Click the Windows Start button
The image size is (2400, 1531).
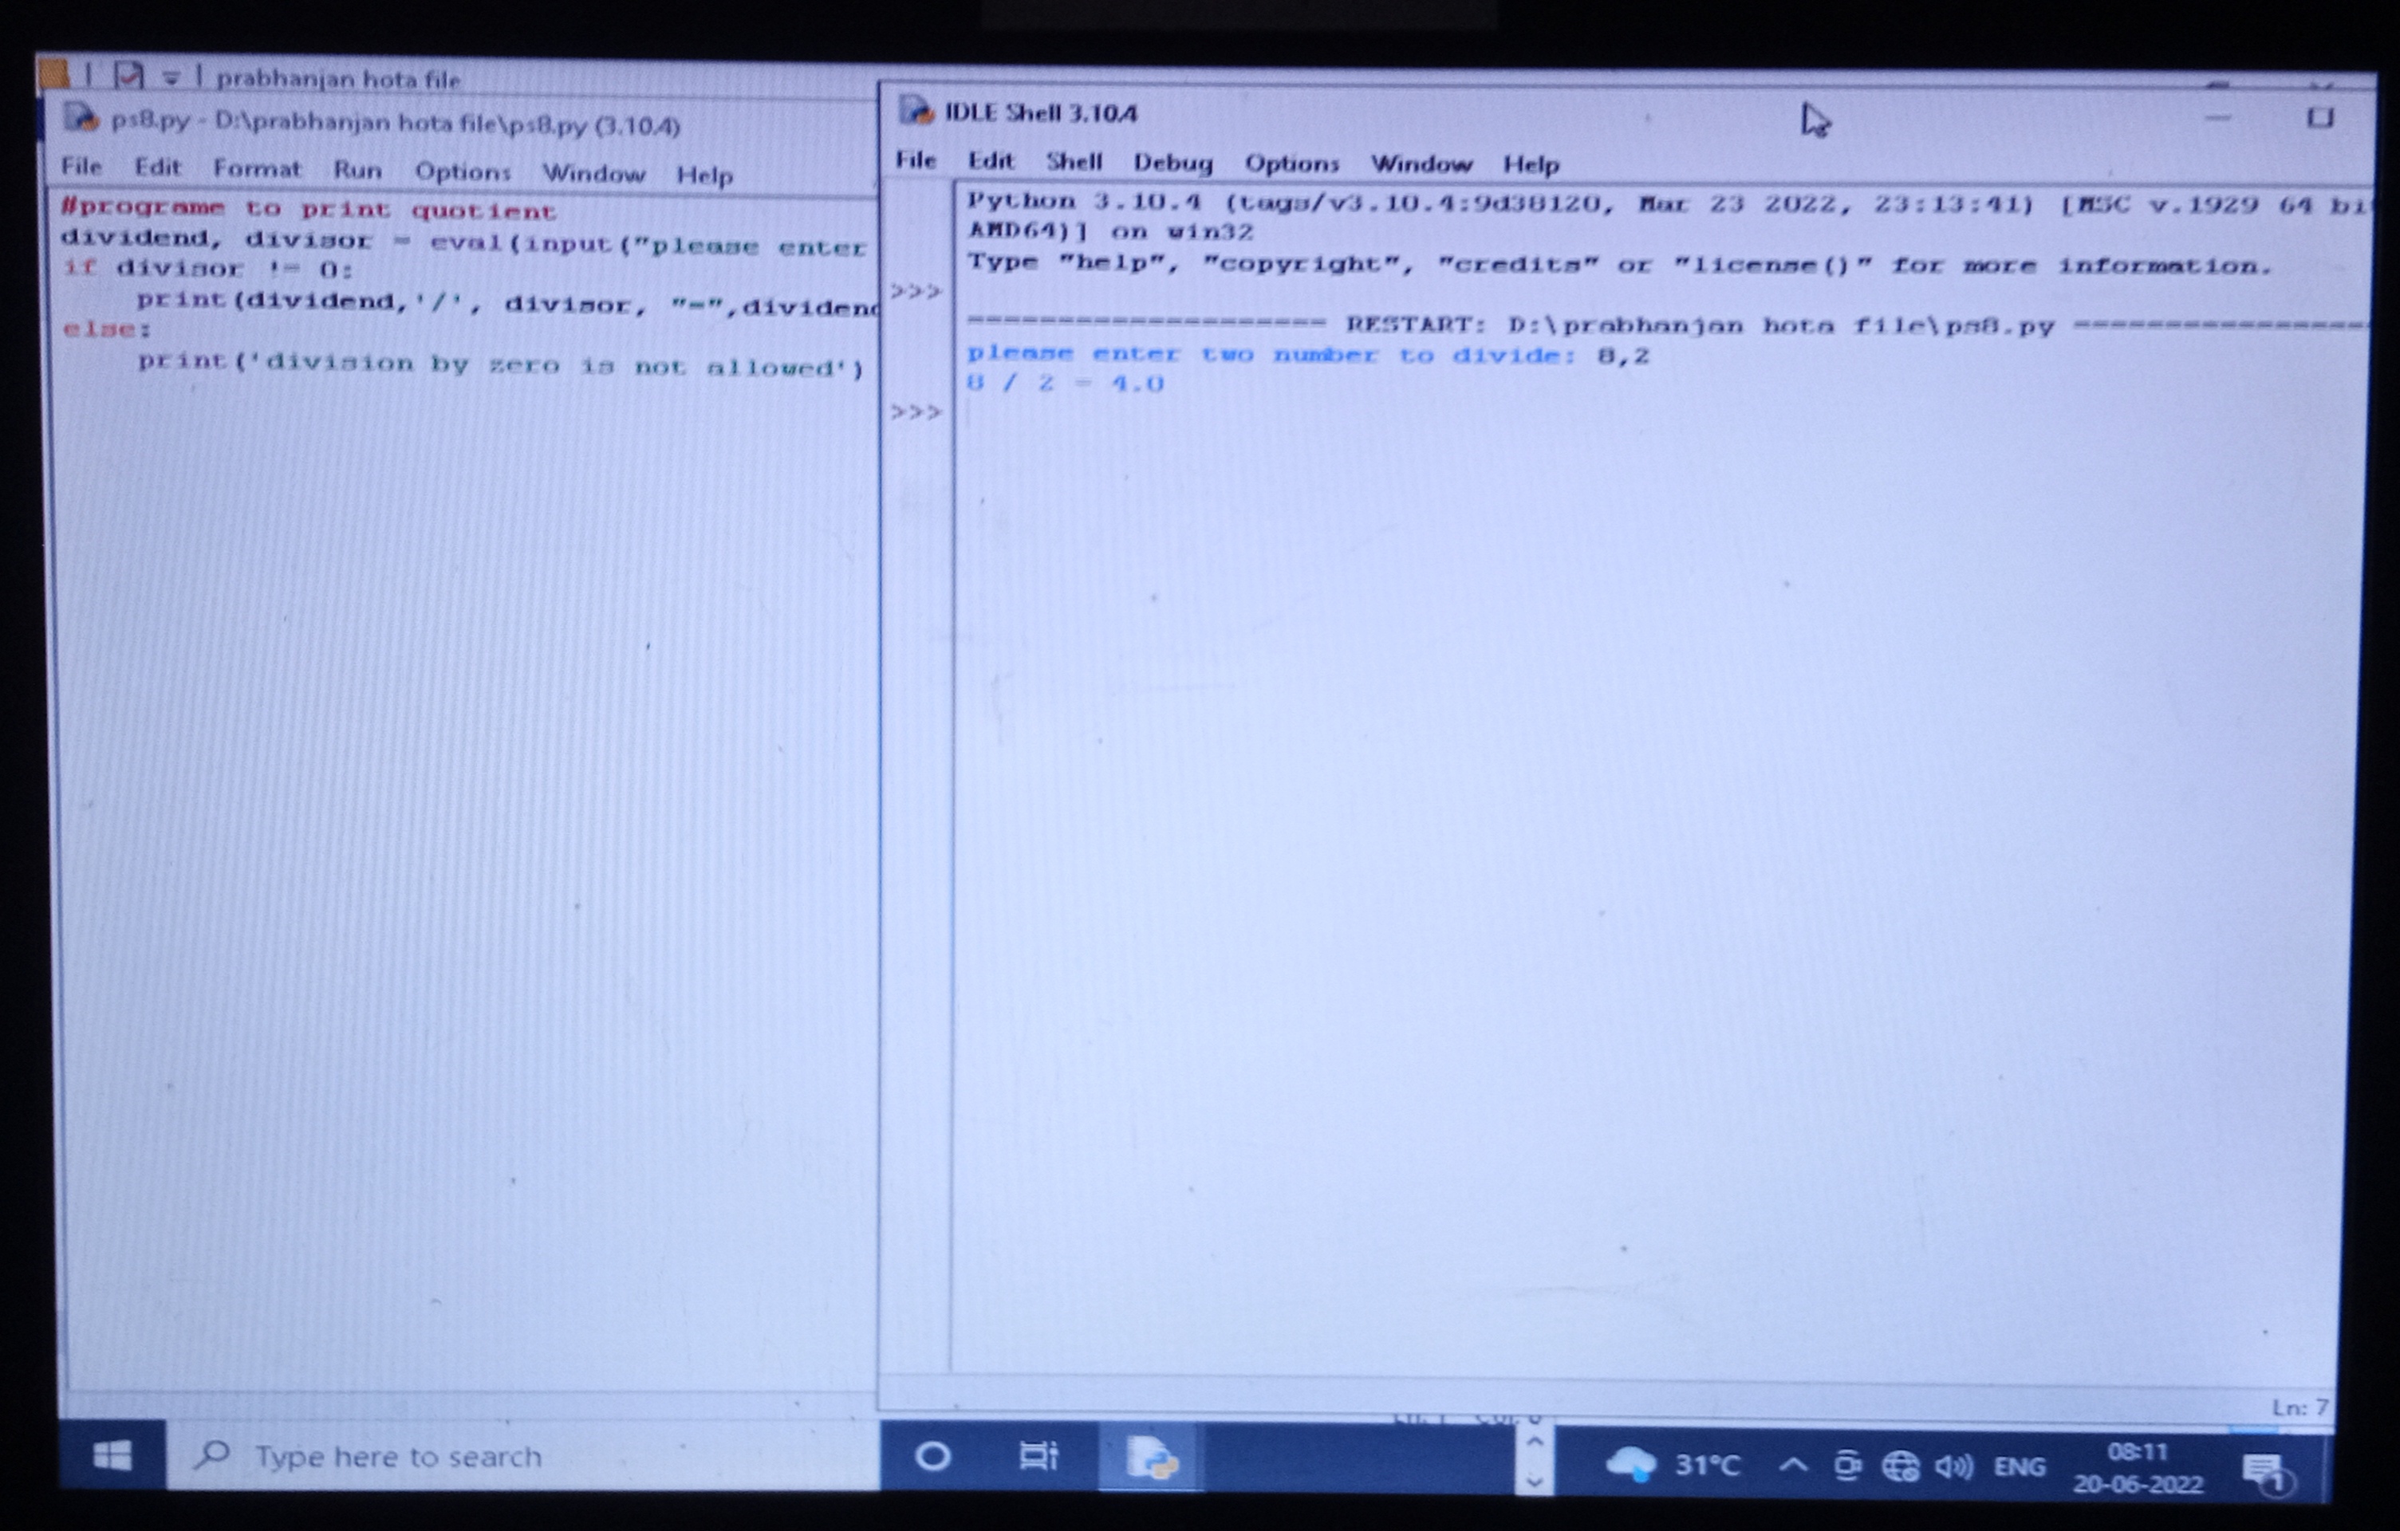pos(112,1456)
